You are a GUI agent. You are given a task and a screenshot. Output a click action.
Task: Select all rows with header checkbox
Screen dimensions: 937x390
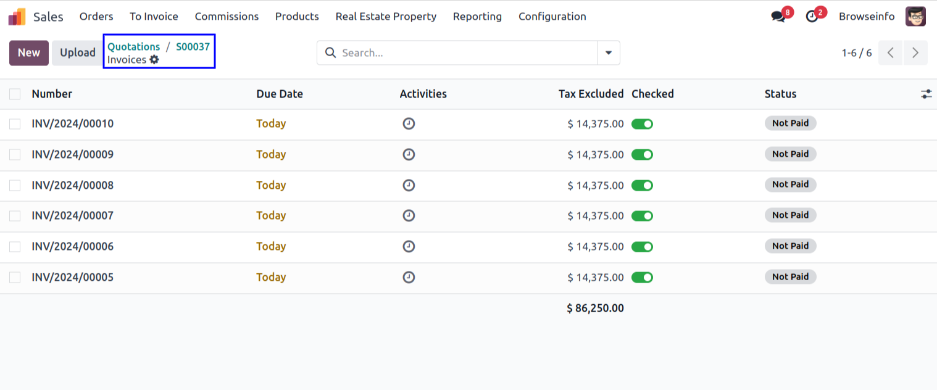coord(15,94)
